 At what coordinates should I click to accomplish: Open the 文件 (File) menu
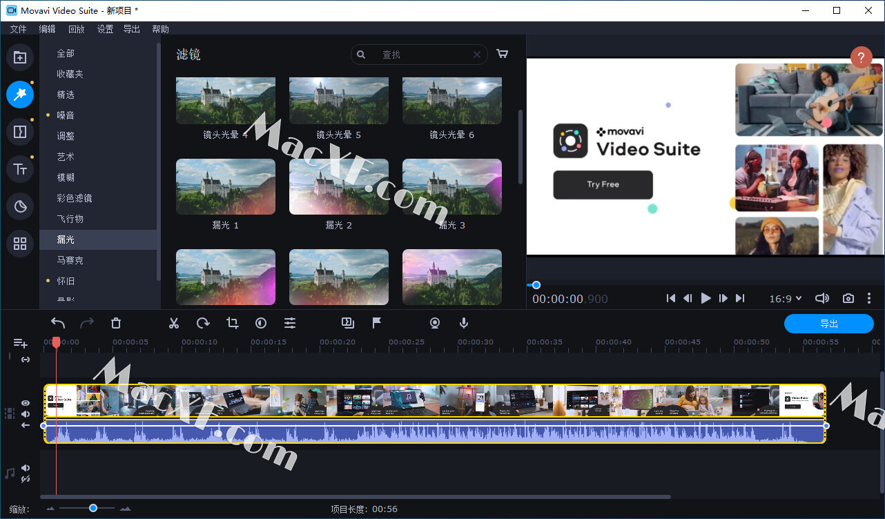click(x=18, y=29)
